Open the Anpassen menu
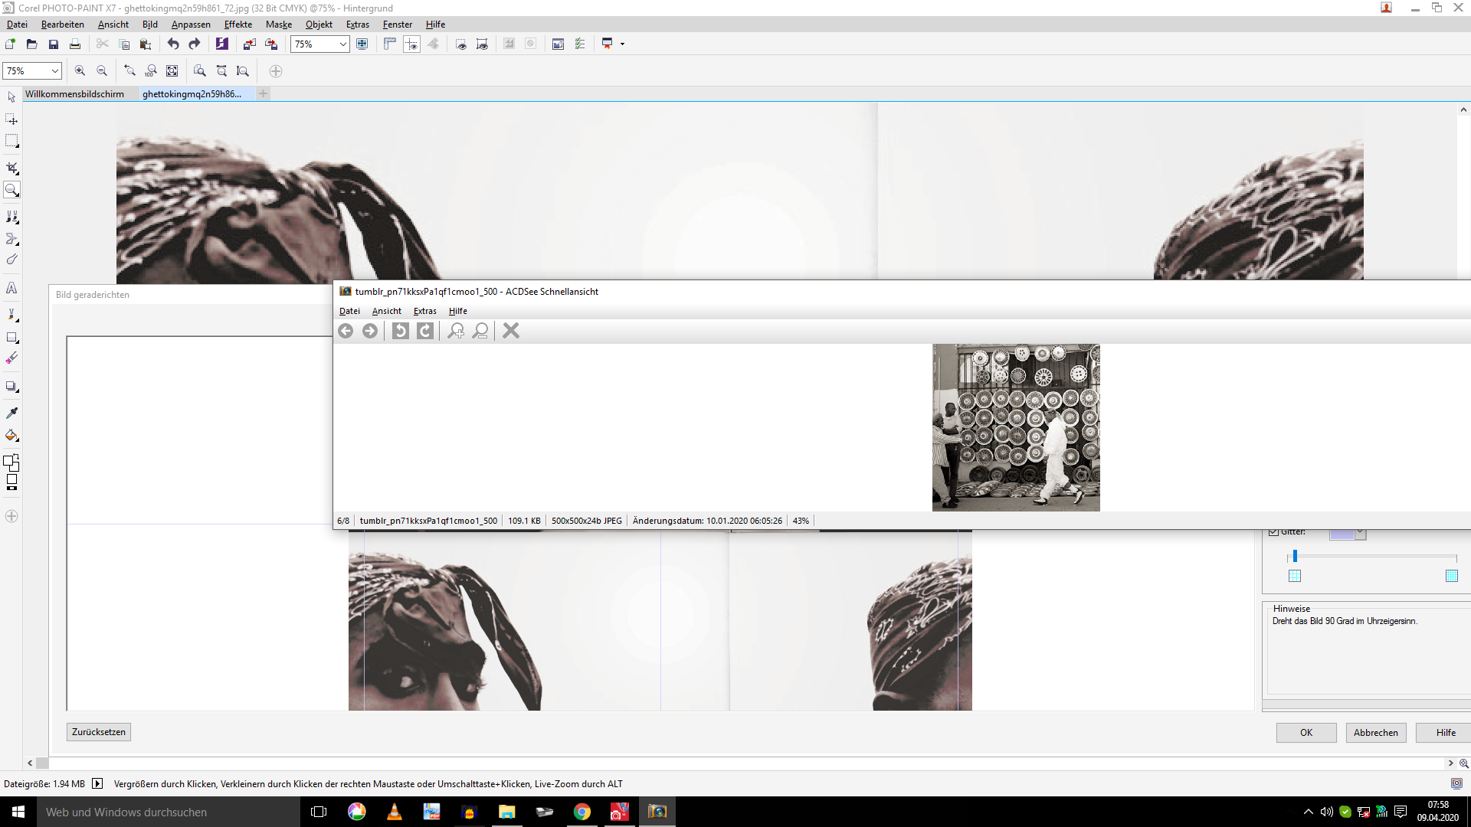Screen dimensions: 1471x827 [191, 25]
